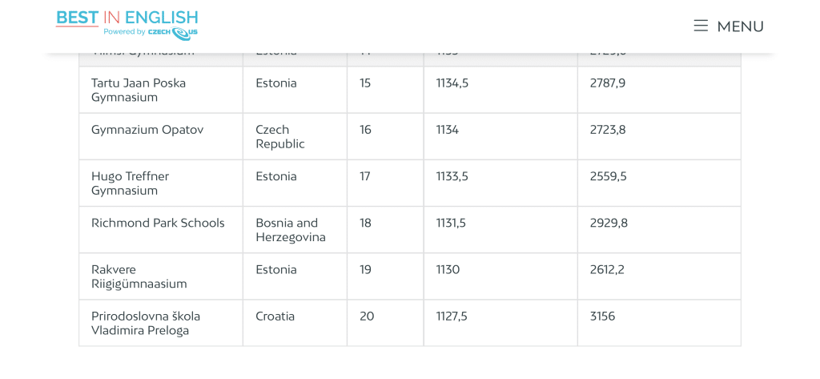Click score 1127,5 cell
Image resolution: width=820 pixels, height=379 pixels.
500,323
